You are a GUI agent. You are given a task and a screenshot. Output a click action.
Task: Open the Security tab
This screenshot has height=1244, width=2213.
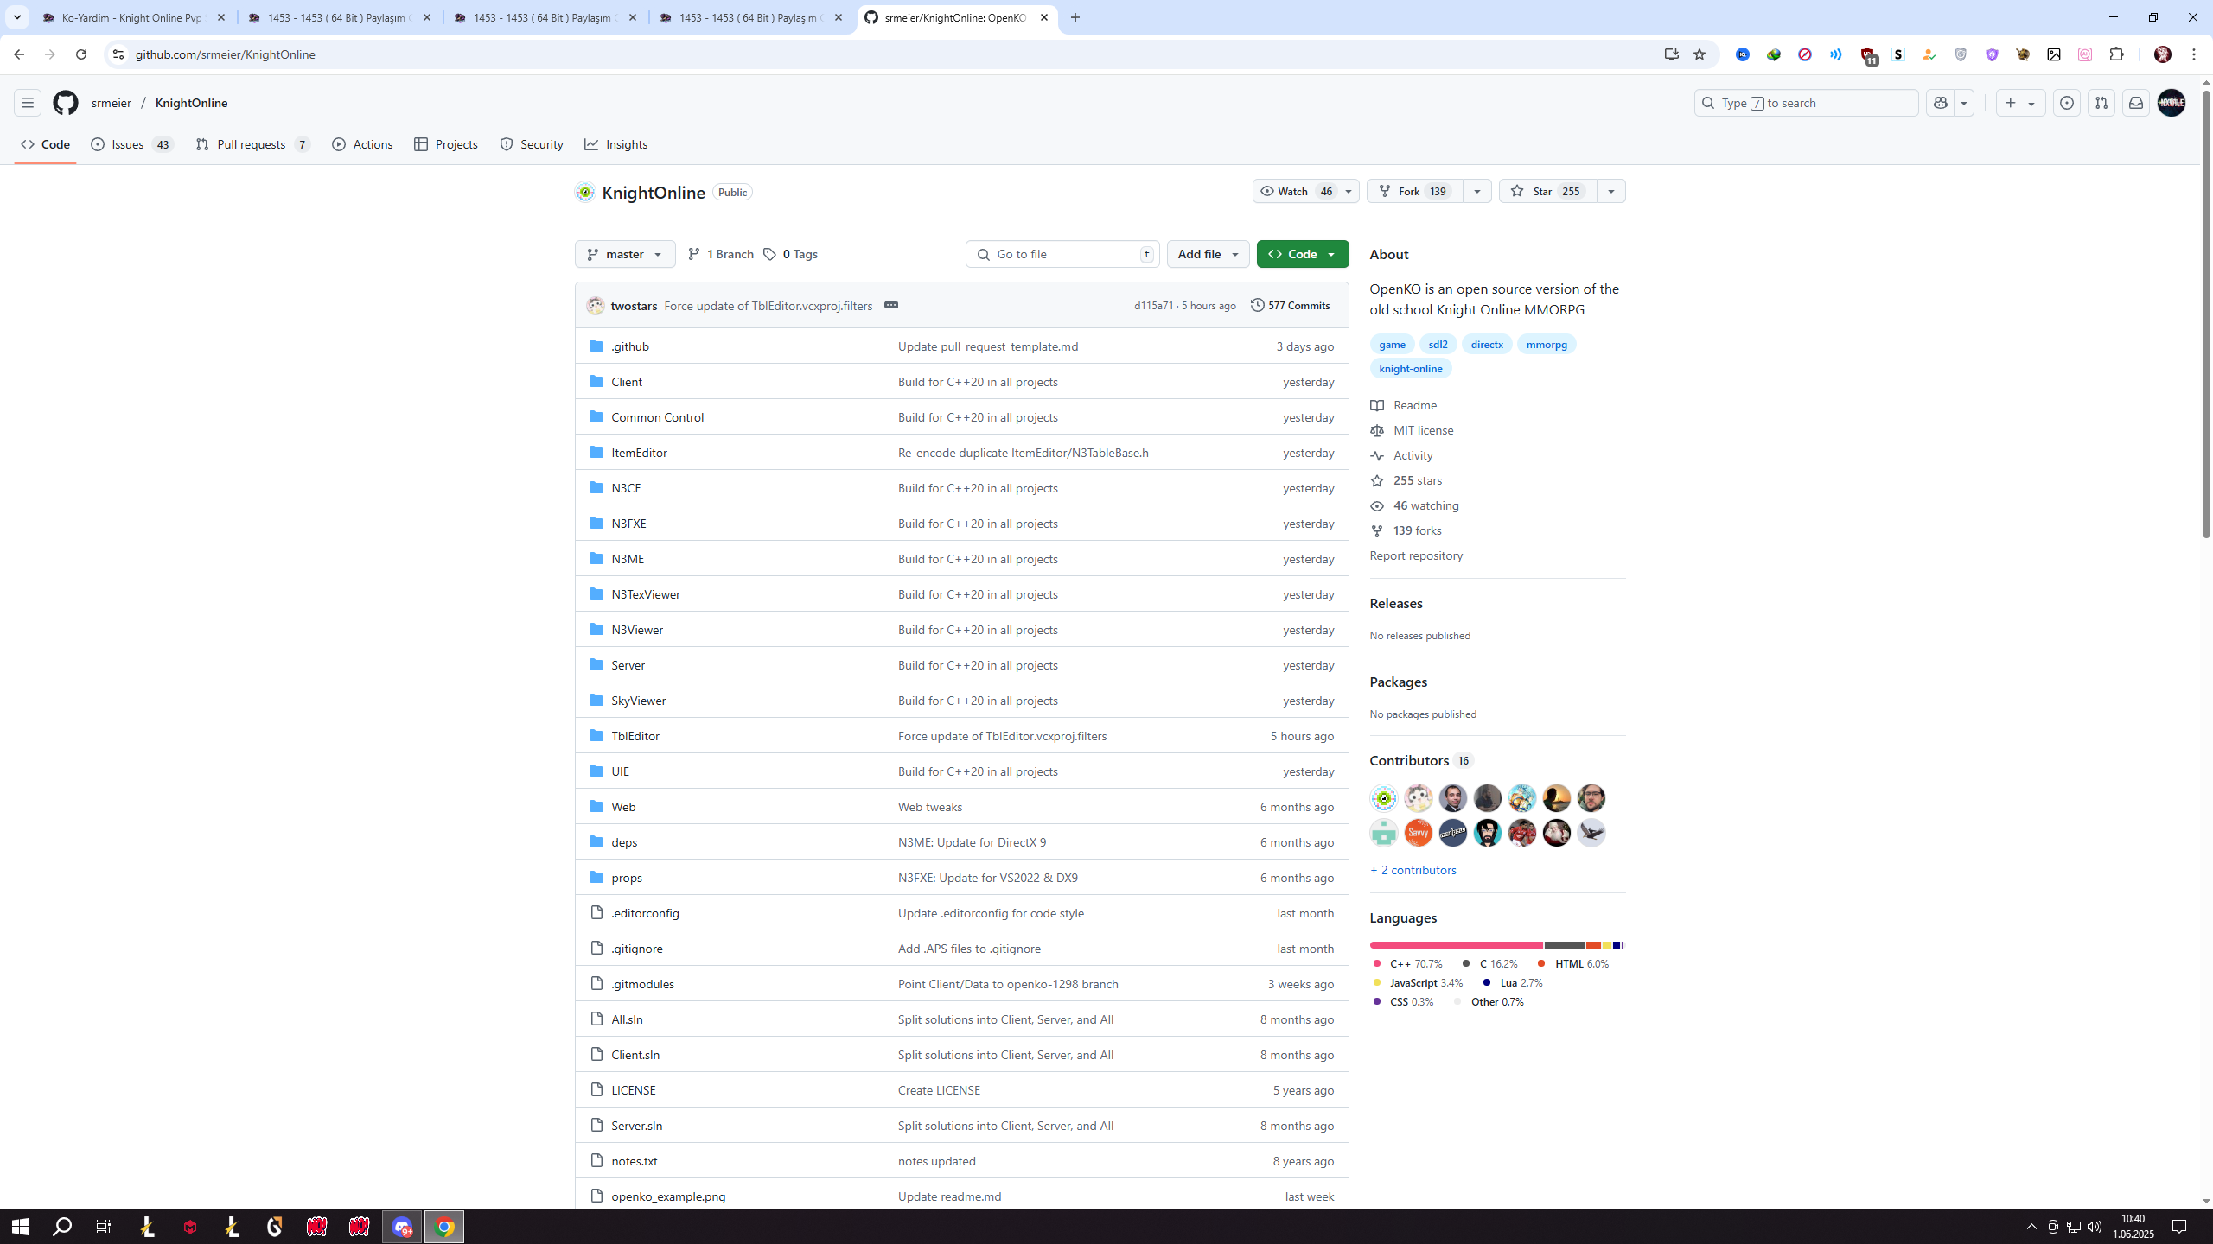[532, 144]
